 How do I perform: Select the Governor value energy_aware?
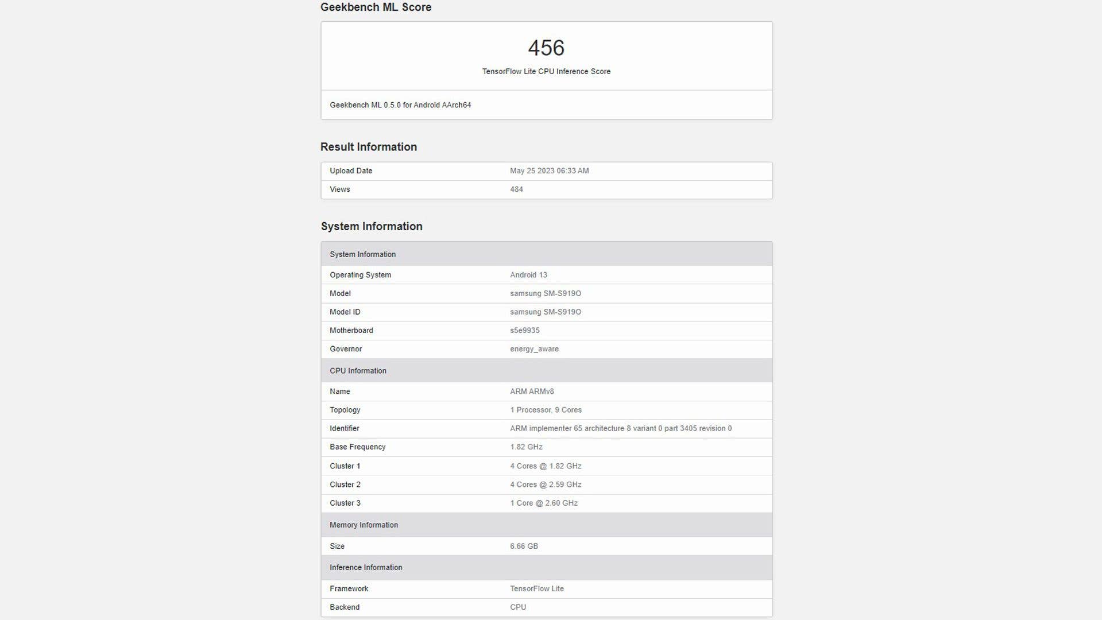click(534, 348)
